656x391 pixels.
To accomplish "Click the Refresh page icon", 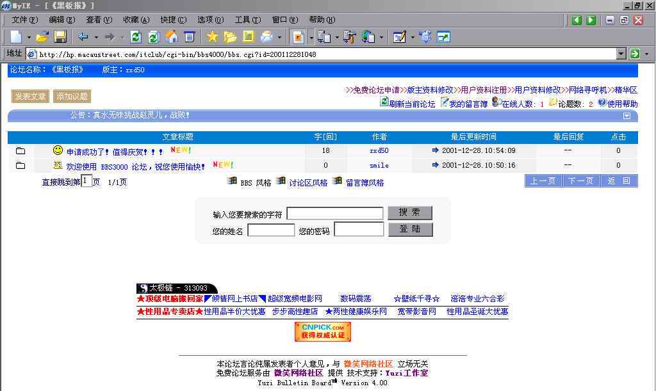I will pos(136,36).
